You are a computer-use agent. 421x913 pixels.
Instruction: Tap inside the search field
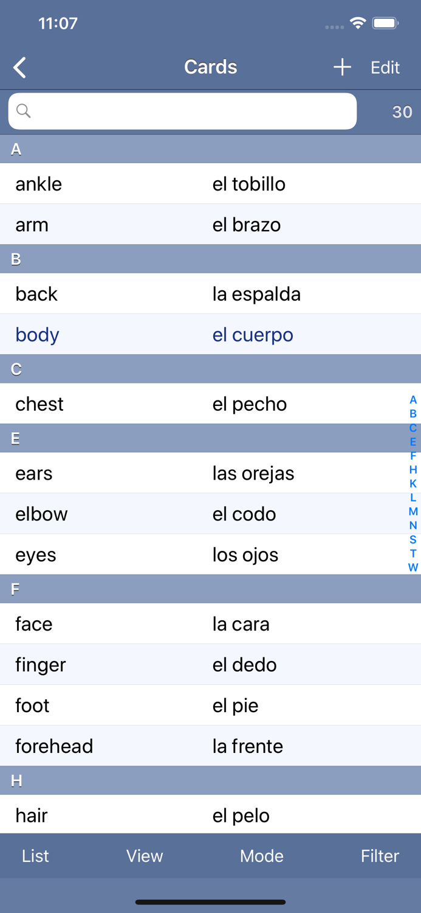[x=182, y=111]
